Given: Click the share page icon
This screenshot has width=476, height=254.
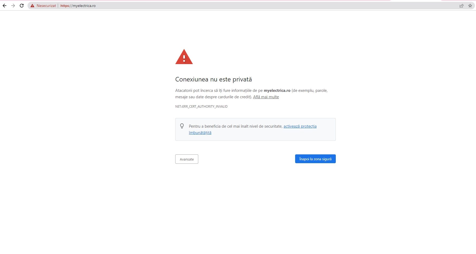Looking at the screenshot, I should (462, 6).
